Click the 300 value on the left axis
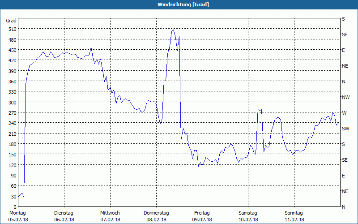 click(13, 103)
